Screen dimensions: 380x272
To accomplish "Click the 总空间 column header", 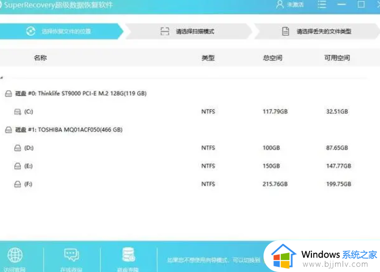I will pos(273,58).
